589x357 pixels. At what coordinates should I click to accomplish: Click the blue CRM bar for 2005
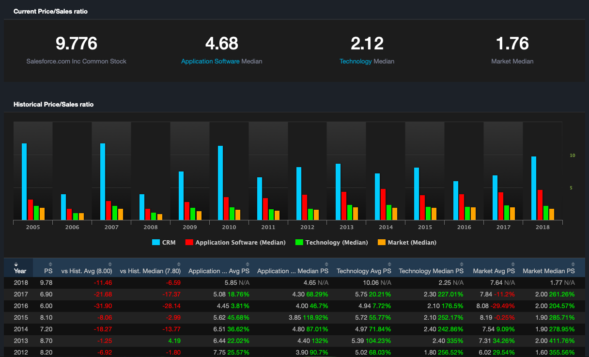tap(24, 182)
